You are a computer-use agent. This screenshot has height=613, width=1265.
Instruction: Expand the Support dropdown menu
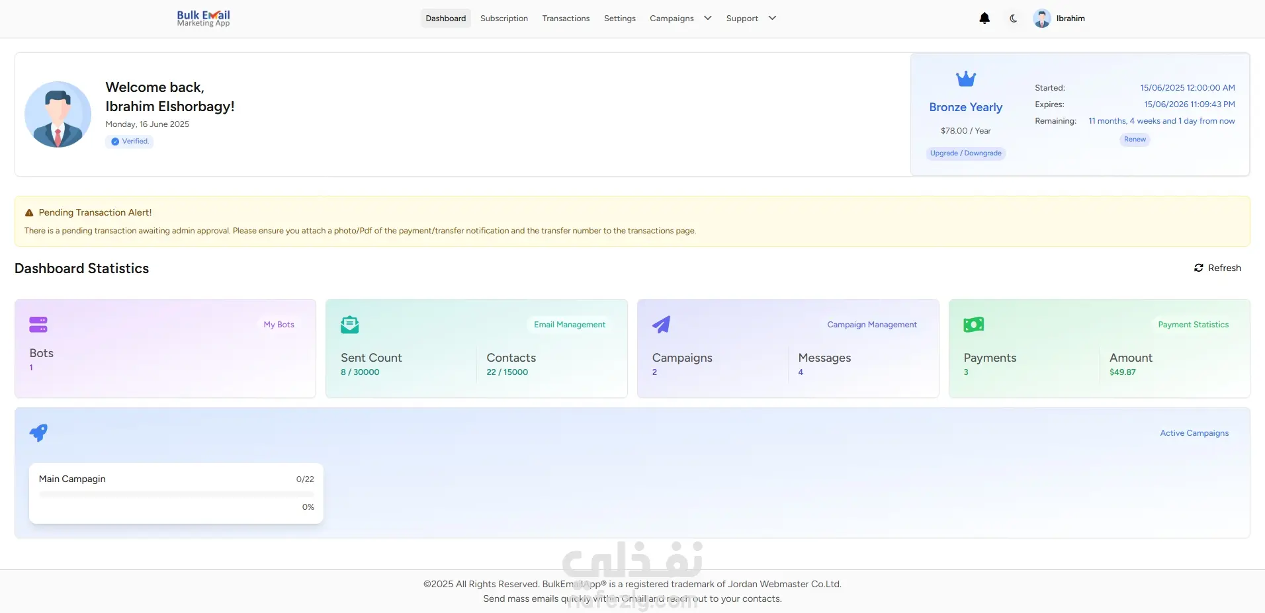tap(751, 19)
